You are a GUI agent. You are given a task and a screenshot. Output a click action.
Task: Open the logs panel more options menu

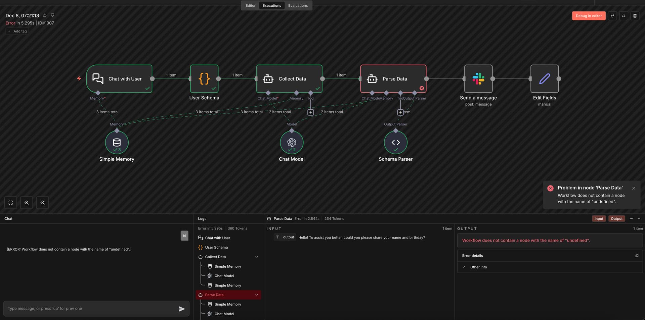[631, 219]
